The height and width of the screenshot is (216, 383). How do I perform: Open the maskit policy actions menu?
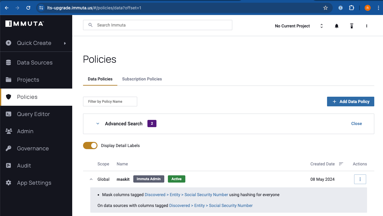[360, 179]
